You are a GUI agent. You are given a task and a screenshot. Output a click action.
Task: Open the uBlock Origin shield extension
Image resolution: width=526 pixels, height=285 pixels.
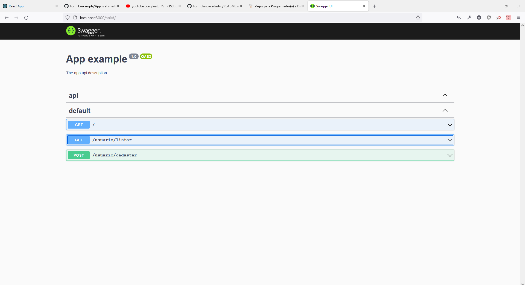(489, 17)
